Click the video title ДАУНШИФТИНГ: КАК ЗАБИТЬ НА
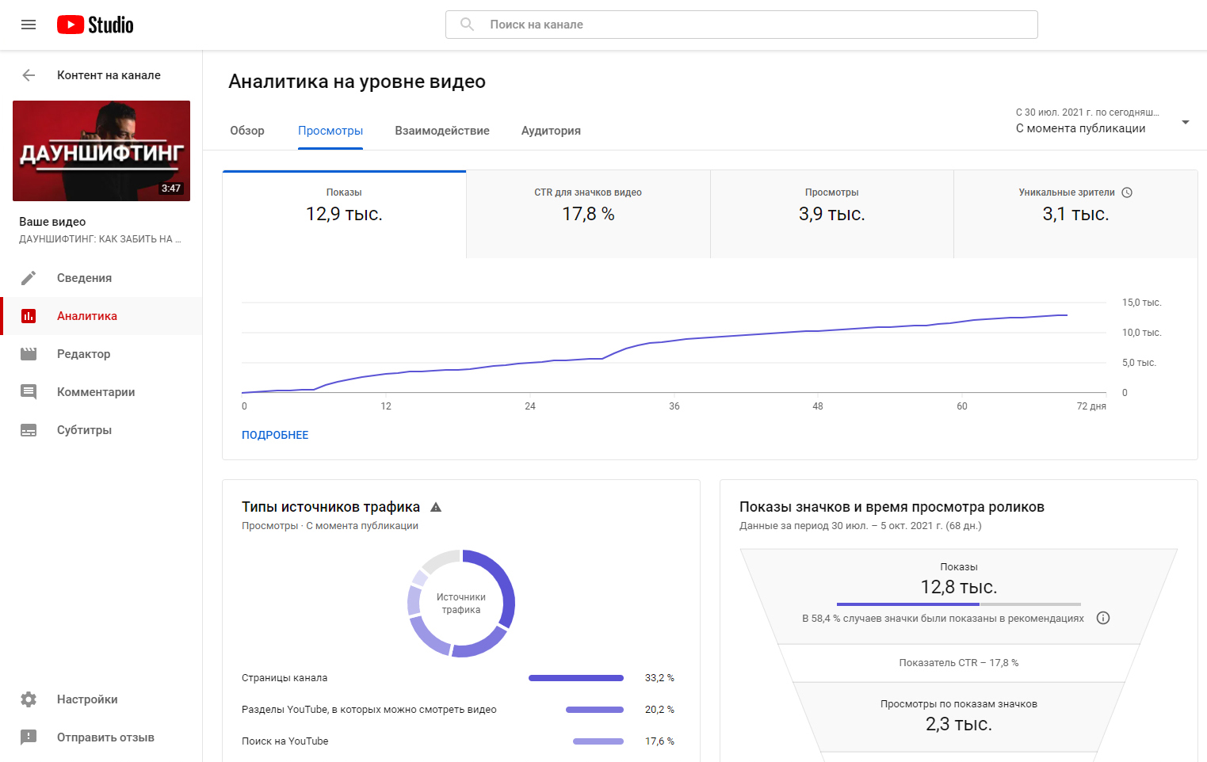1207x762 pixels. pyautogui.click(x=100, y=239)
